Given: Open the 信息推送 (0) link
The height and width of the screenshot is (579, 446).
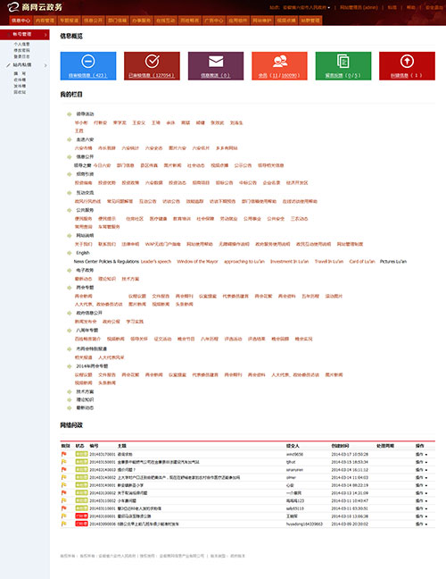Looking at the screenshot, I should [x=216, y=75].
